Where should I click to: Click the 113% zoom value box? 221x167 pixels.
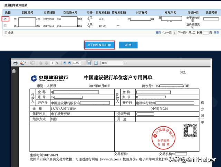[x=77, y=63]
